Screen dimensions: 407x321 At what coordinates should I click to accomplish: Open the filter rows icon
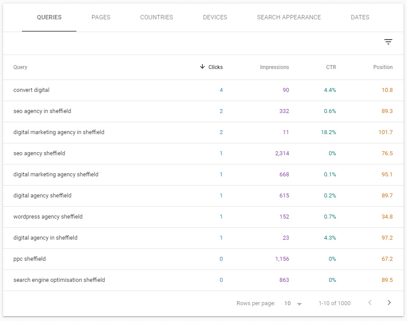388,42
